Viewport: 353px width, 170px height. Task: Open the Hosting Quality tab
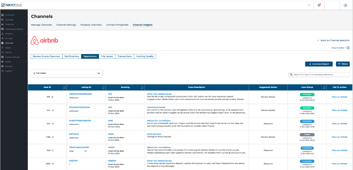coord(145,56)
